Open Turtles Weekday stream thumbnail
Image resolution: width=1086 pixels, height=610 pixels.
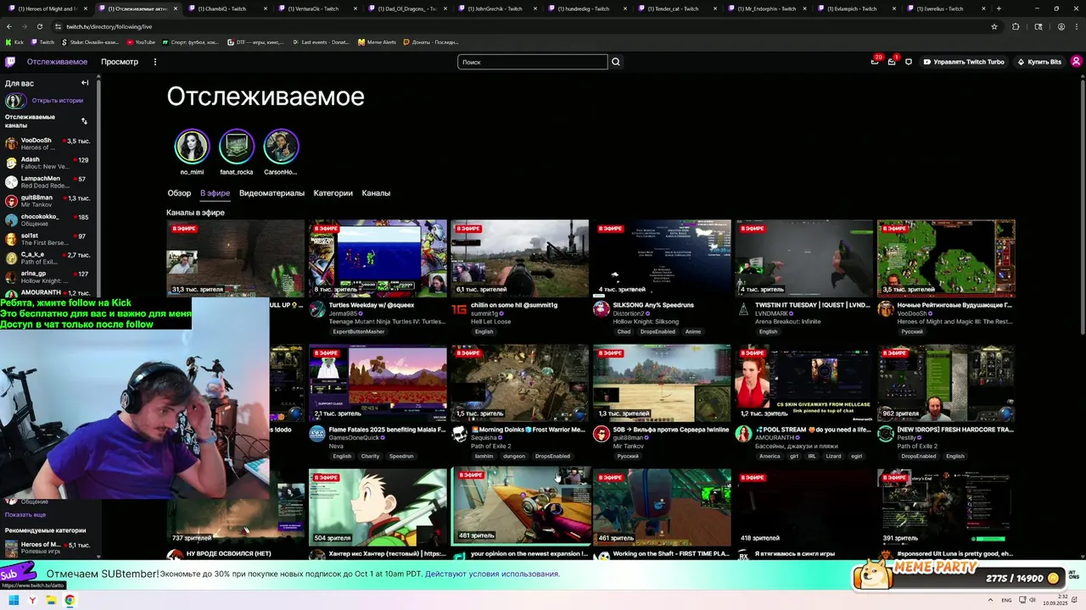378,258
